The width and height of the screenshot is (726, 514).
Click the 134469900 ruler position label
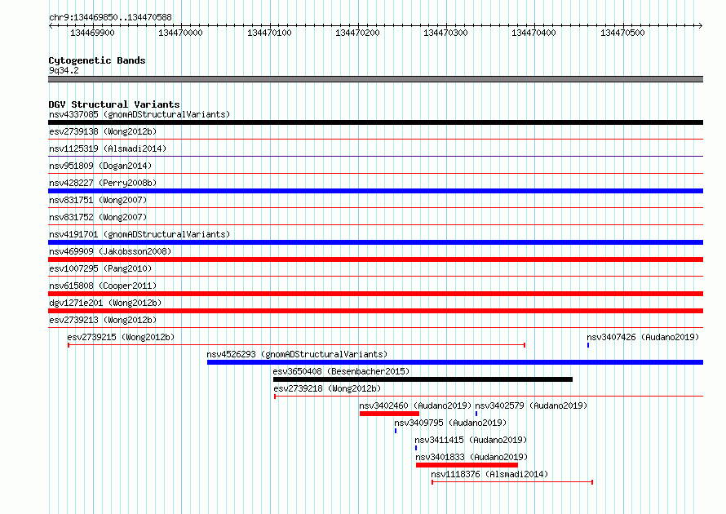(x=92, y=33)
